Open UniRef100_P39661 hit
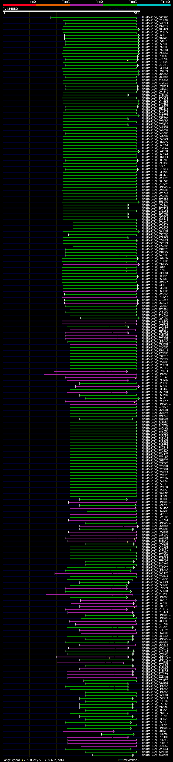Viewport: 173px width, 762px height. (155, 68)
